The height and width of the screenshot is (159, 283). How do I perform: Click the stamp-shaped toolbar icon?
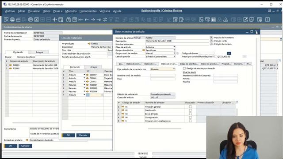point(226,19)
